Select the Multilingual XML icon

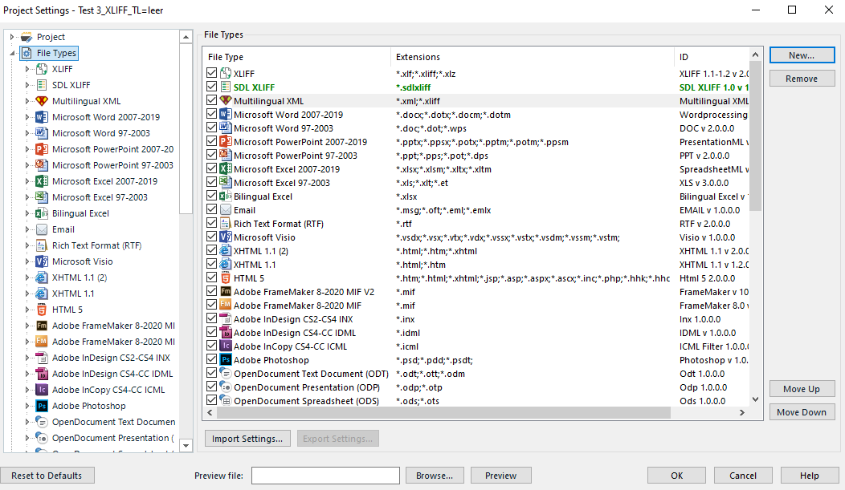(x=42, y=100)
